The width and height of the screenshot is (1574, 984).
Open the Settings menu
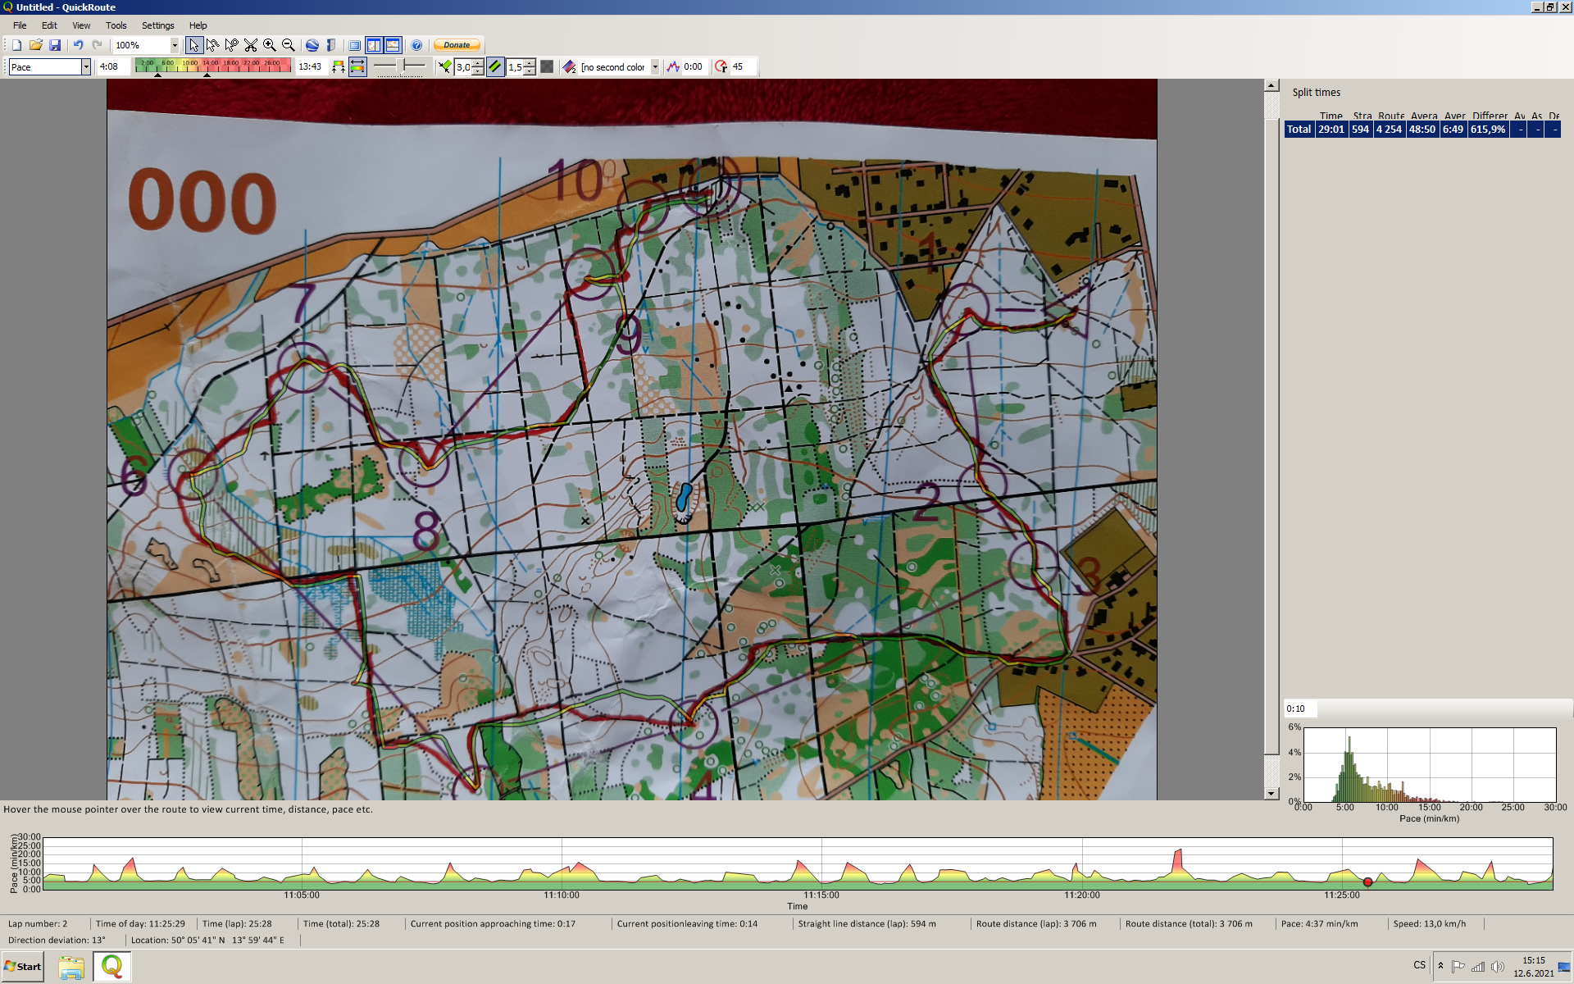coord(157,25)
